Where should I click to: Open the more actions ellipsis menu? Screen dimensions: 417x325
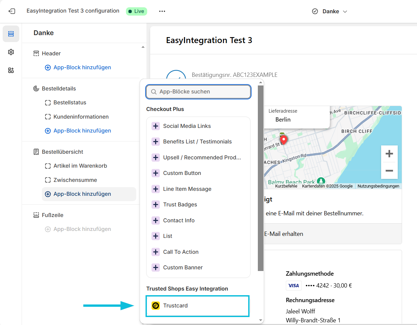pos(162,11)
